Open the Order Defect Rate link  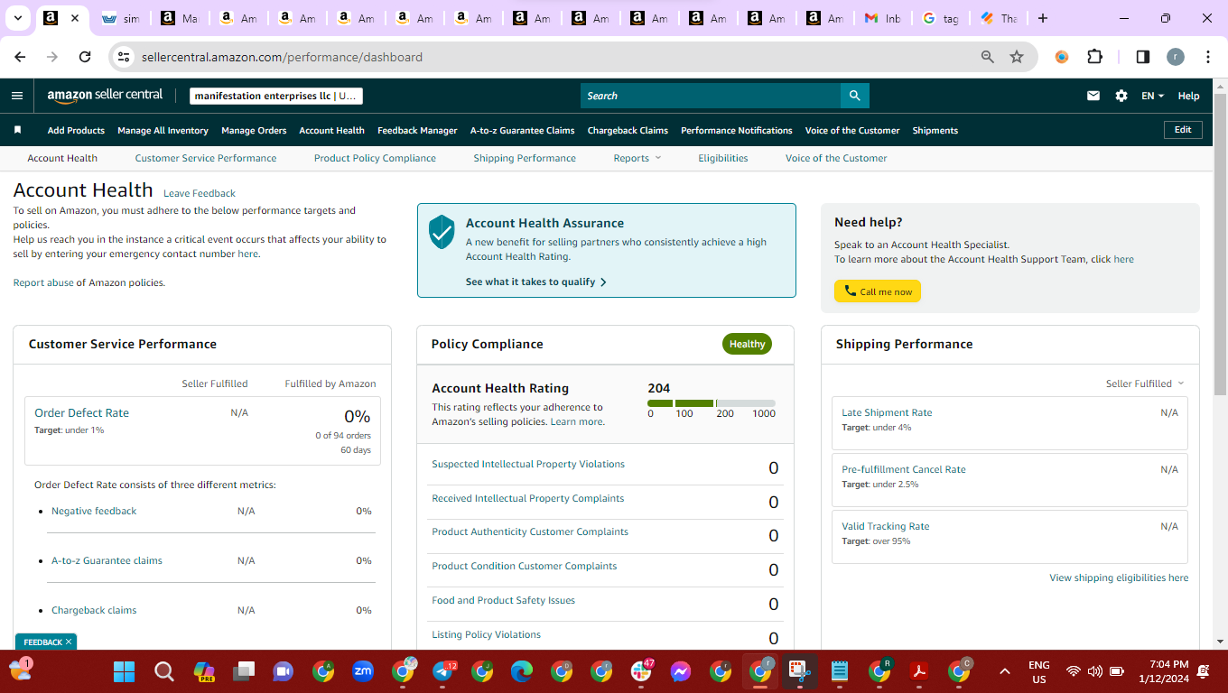point(81,412)
